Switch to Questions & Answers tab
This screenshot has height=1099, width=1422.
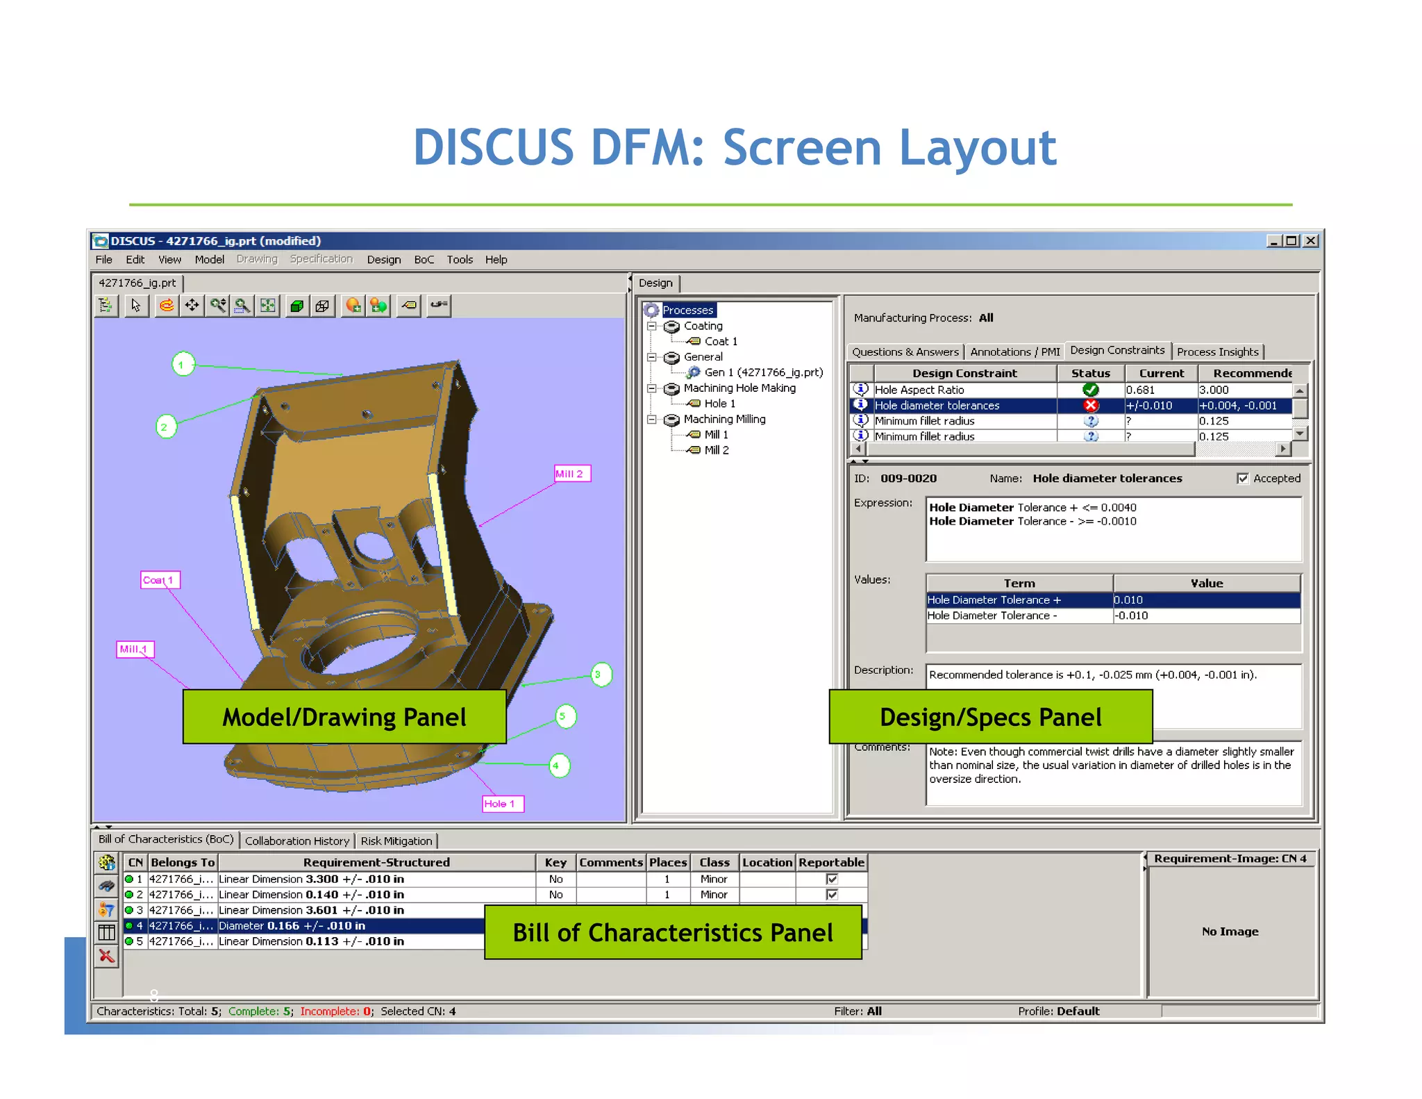[x=905, y=352]
